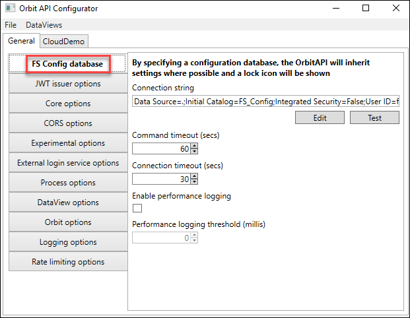This screenshot has height=318, width=410.
Task: Open Rate limiting options section
Action: 68,261
